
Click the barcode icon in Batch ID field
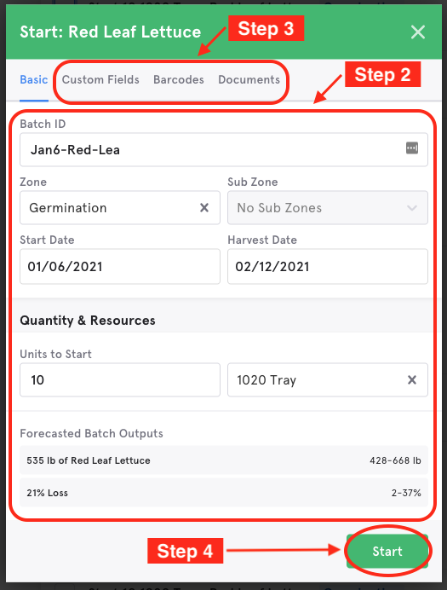pos(412,147)
